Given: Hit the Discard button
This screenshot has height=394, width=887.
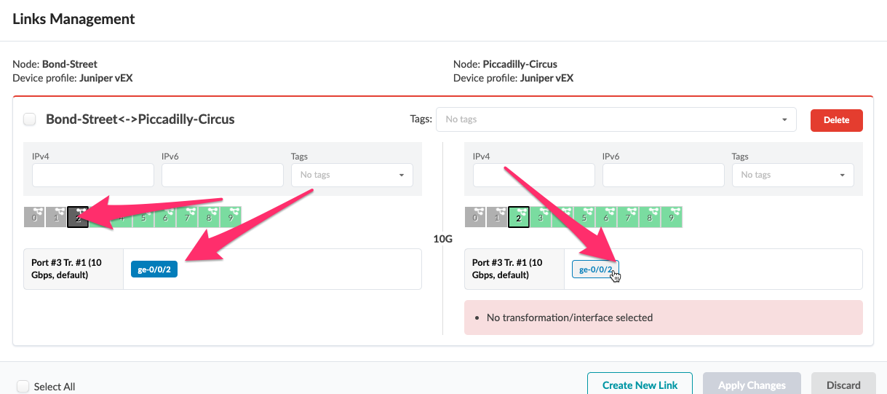Looking at the screenshot, I should [843, 385].
